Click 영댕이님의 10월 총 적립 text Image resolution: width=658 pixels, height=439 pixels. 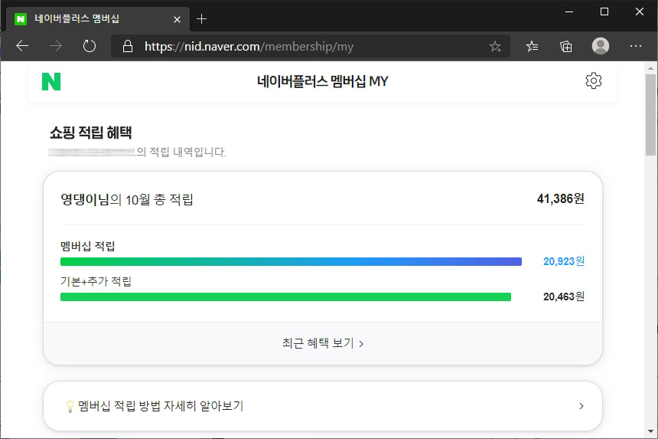(x=127, y=199)
